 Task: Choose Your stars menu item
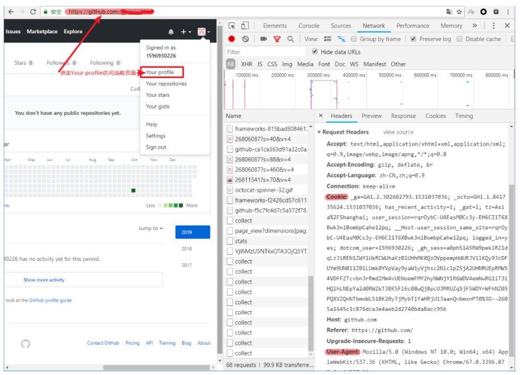tap(157, 95)
